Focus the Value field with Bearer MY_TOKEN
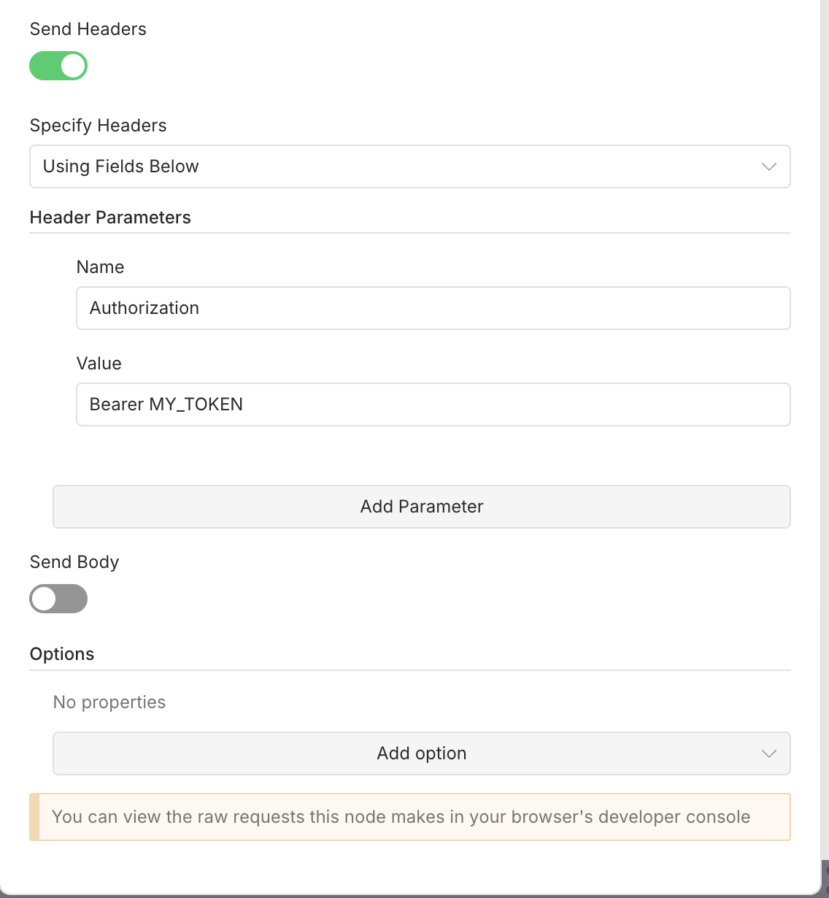The width and height of the screenshot is (829, 898). (x=433, y=404)
